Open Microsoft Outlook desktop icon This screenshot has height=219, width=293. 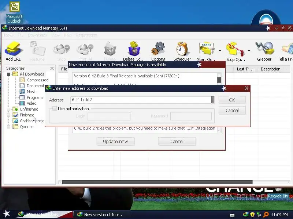tap(14, 13)
